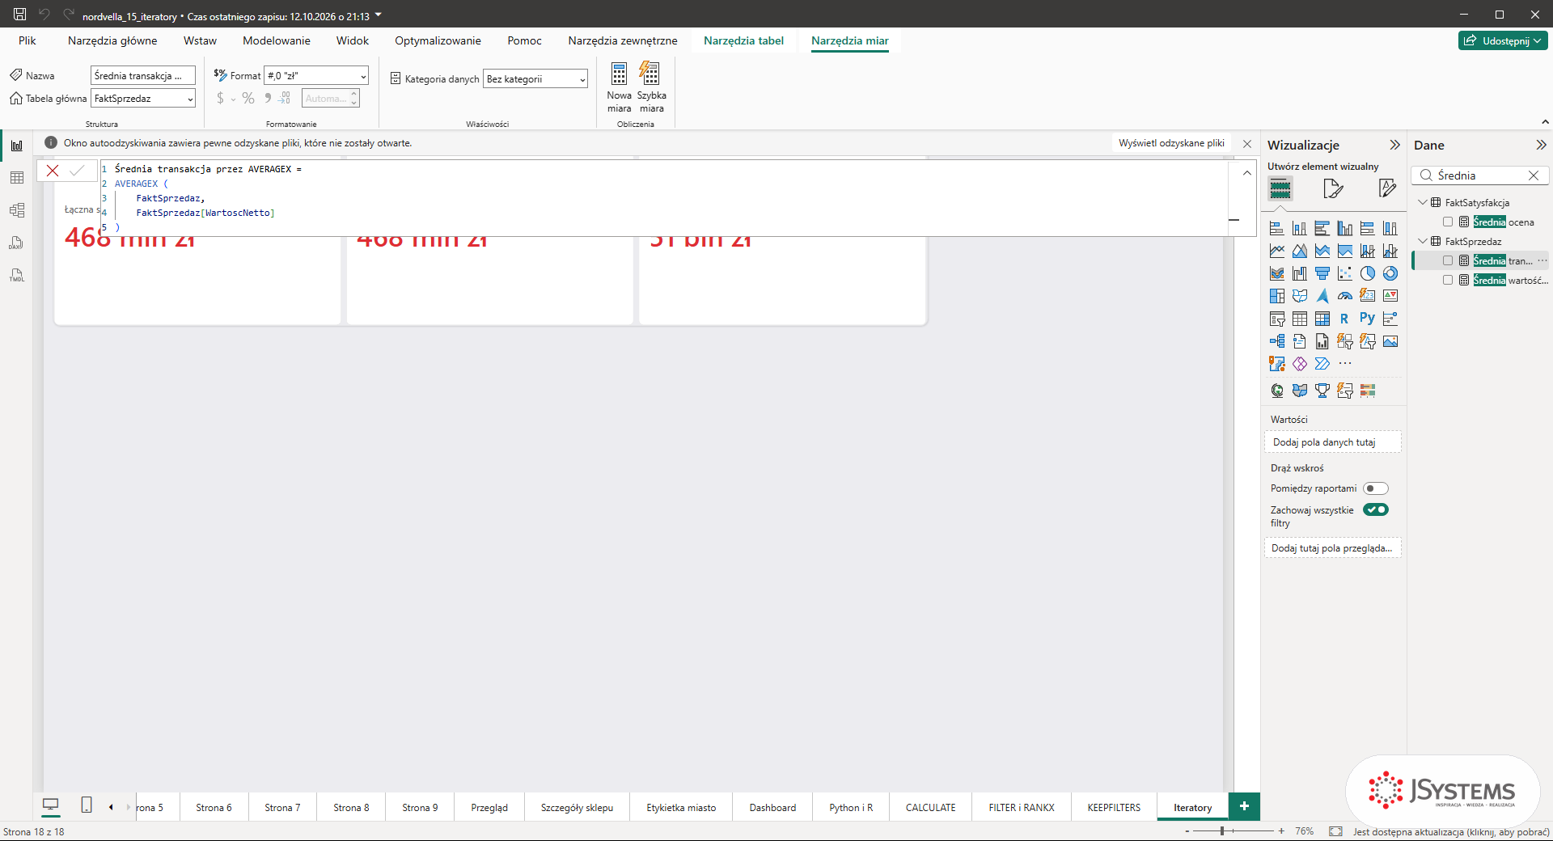The height and width of the screenshot is (841, 1553).
Task: Collapse the FaktSprzedaz table
Action: pyautogui.click(x=1424, y=241)
